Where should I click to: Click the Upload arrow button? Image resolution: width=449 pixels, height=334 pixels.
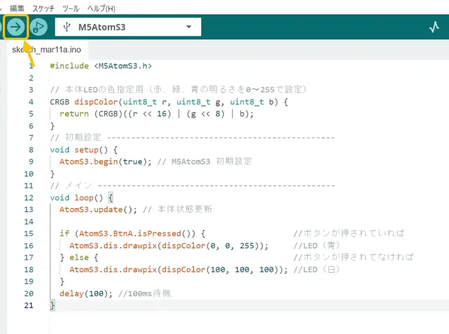[x=16, y=27]
